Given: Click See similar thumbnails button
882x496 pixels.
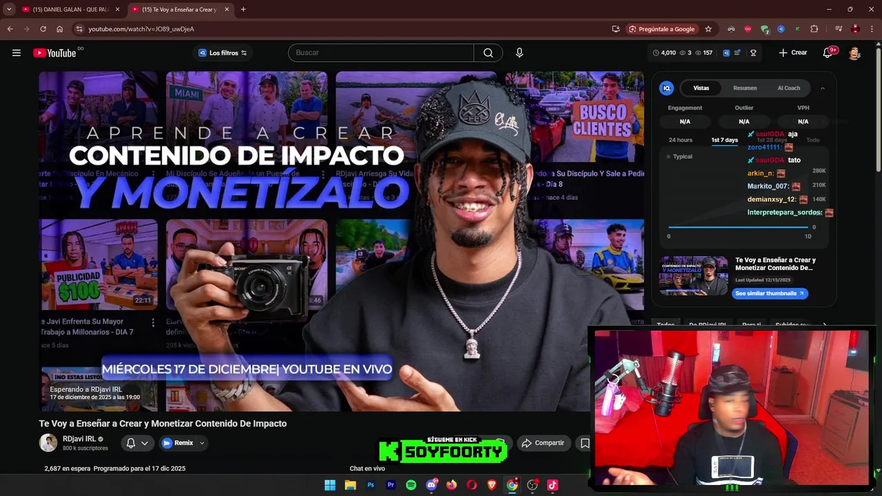Looking at the screenshot, I should (x=770, y=293).
